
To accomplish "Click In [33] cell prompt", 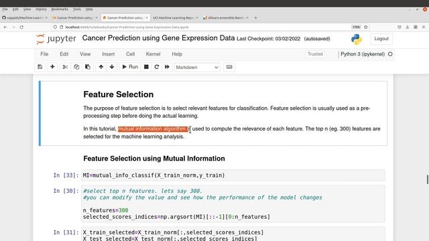I will (66, 175).
